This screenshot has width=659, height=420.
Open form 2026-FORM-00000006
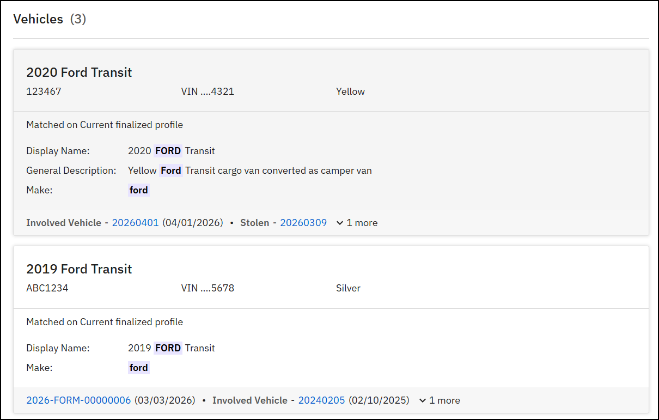(78, 400)
